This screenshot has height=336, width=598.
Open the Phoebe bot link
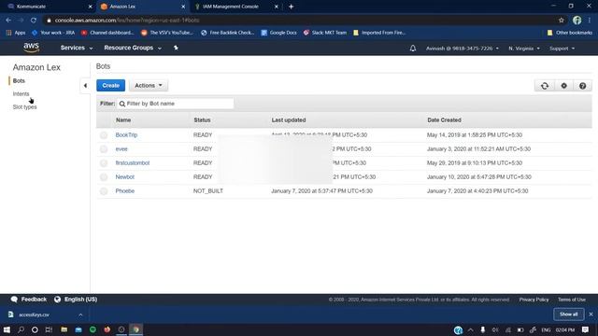click(x=125, y=190)
